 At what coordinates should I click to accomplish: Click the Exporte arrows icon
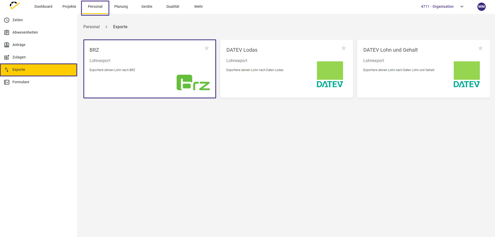pyautogui.click(x=7, y=70)
